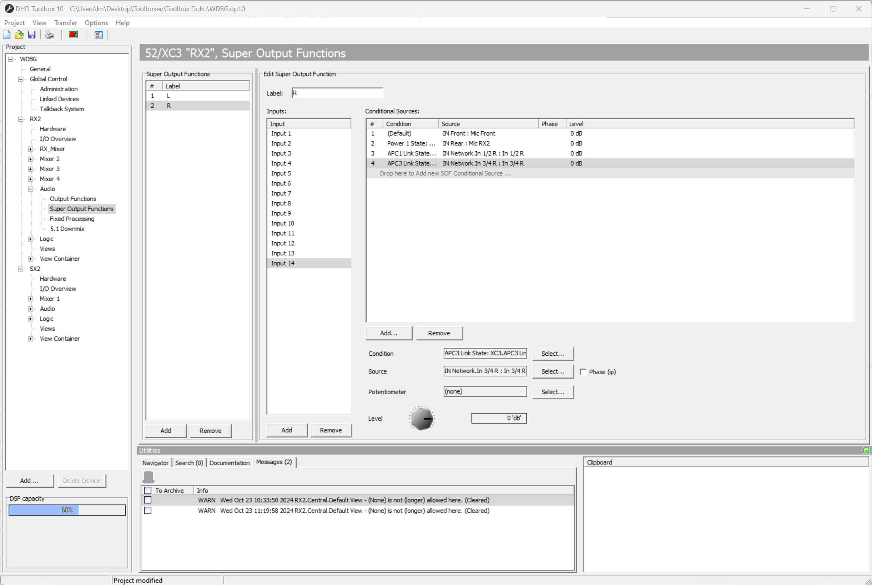Viewport: 872px width, 585px height.
Task: Open the Transfer menu
Action: click(x=65, y=23)
